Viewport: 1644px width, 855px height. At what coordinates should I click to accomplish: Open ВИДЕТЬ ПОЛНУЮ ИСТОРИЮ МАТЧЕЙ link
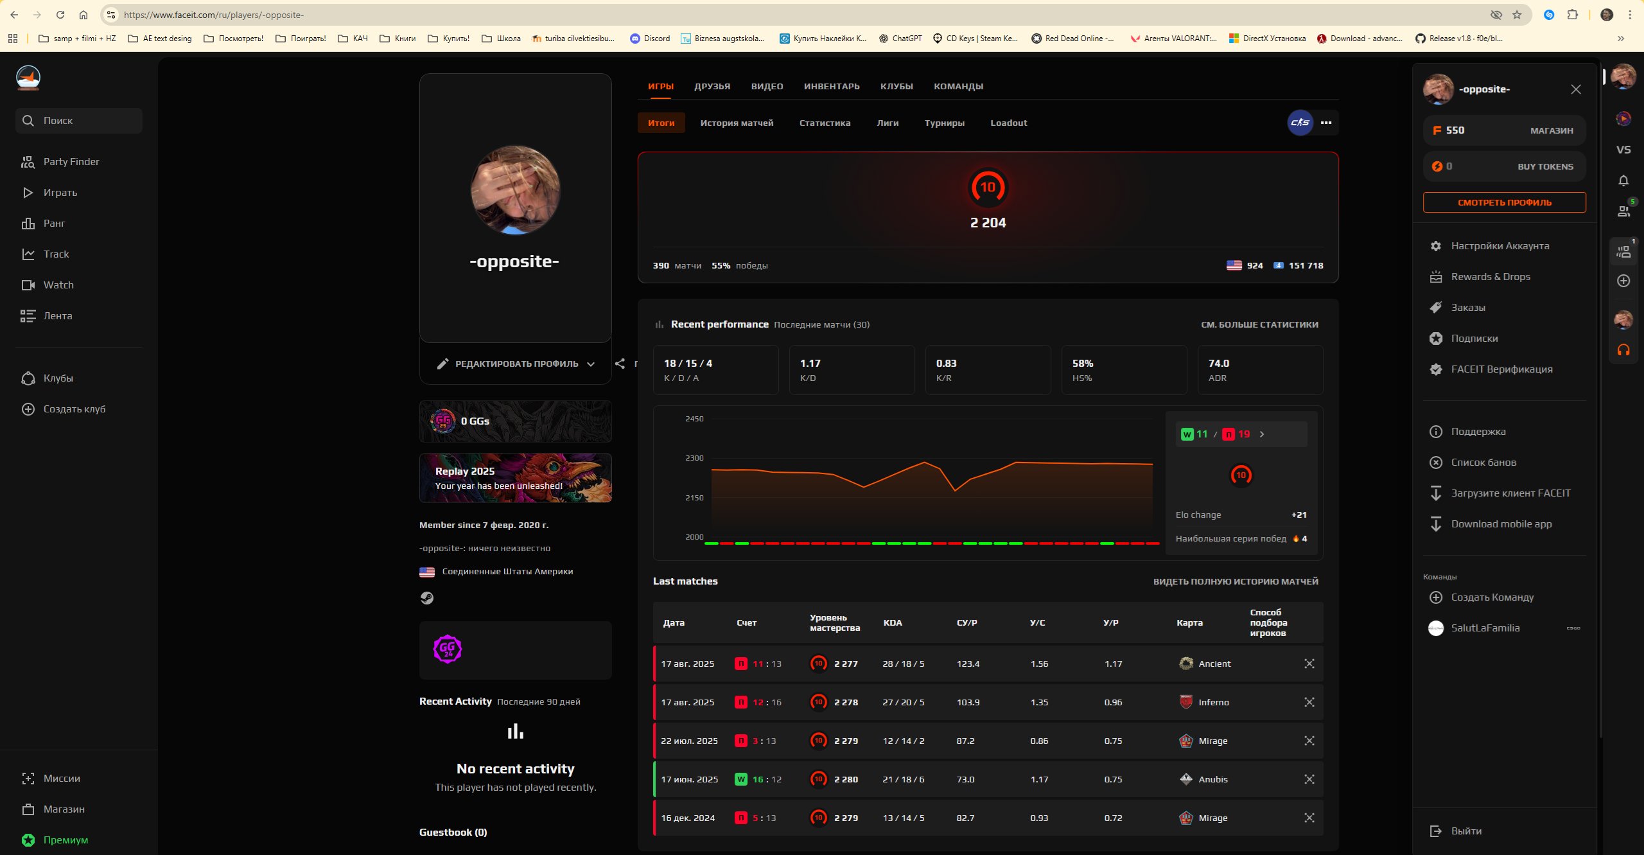[1236, 581]
